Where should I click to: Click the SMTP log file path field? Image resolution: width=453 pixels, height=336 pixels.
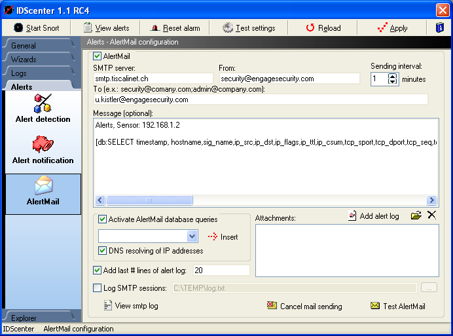[295, 288]
